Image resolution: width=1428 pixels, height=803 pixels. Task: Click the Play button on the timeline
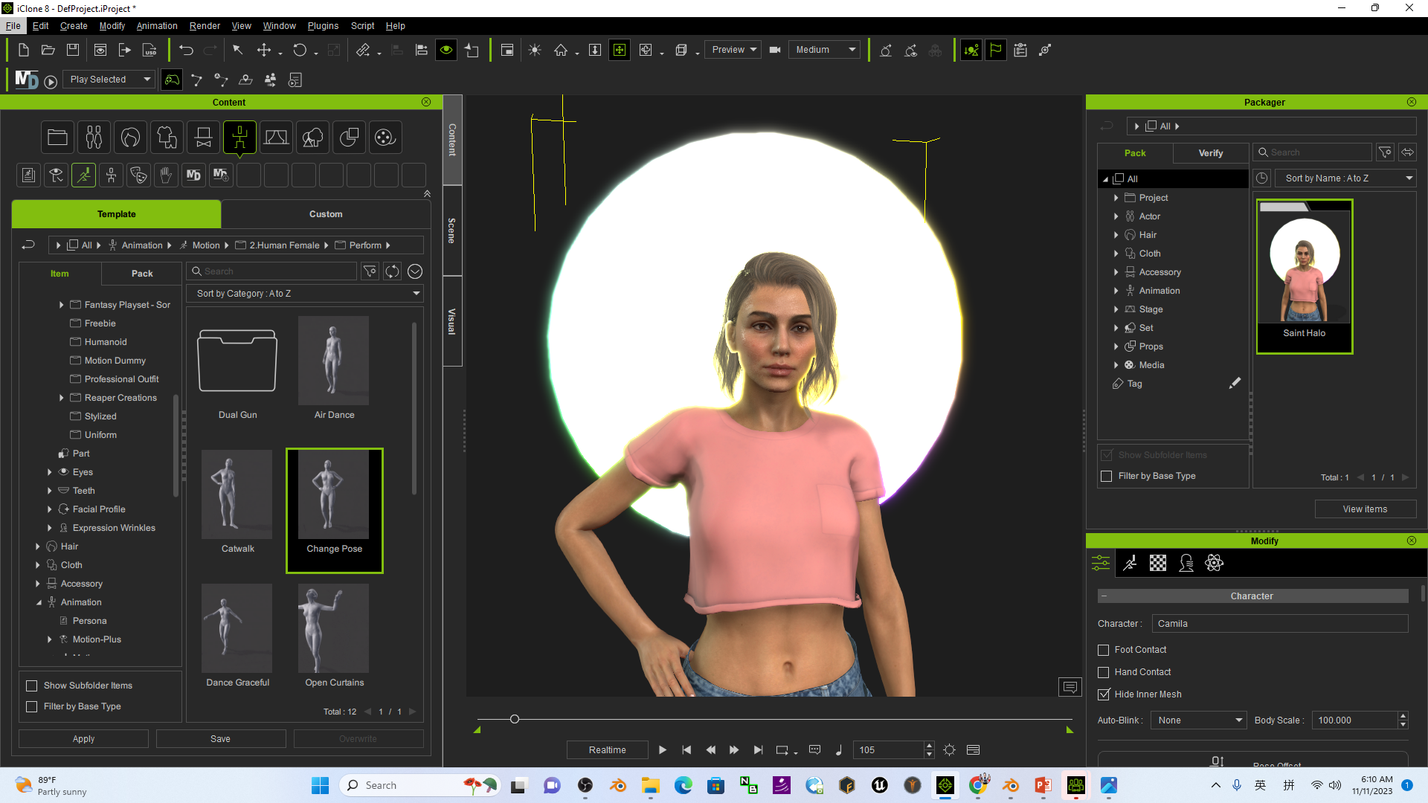point(662,750)
